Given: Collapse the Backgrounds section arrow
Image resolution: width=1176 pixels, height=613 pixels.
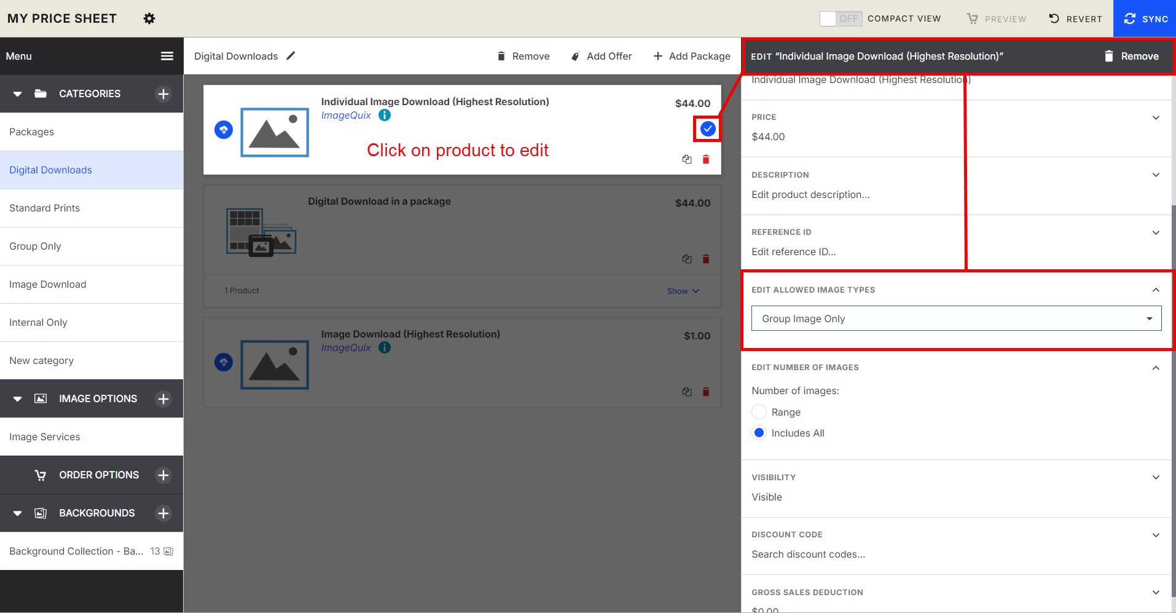Looking at the screenshot, I should (x=17, y=513).
